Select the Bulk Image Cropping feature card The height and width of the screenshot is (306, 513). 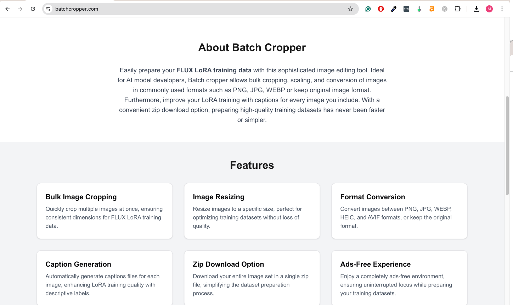105,211
